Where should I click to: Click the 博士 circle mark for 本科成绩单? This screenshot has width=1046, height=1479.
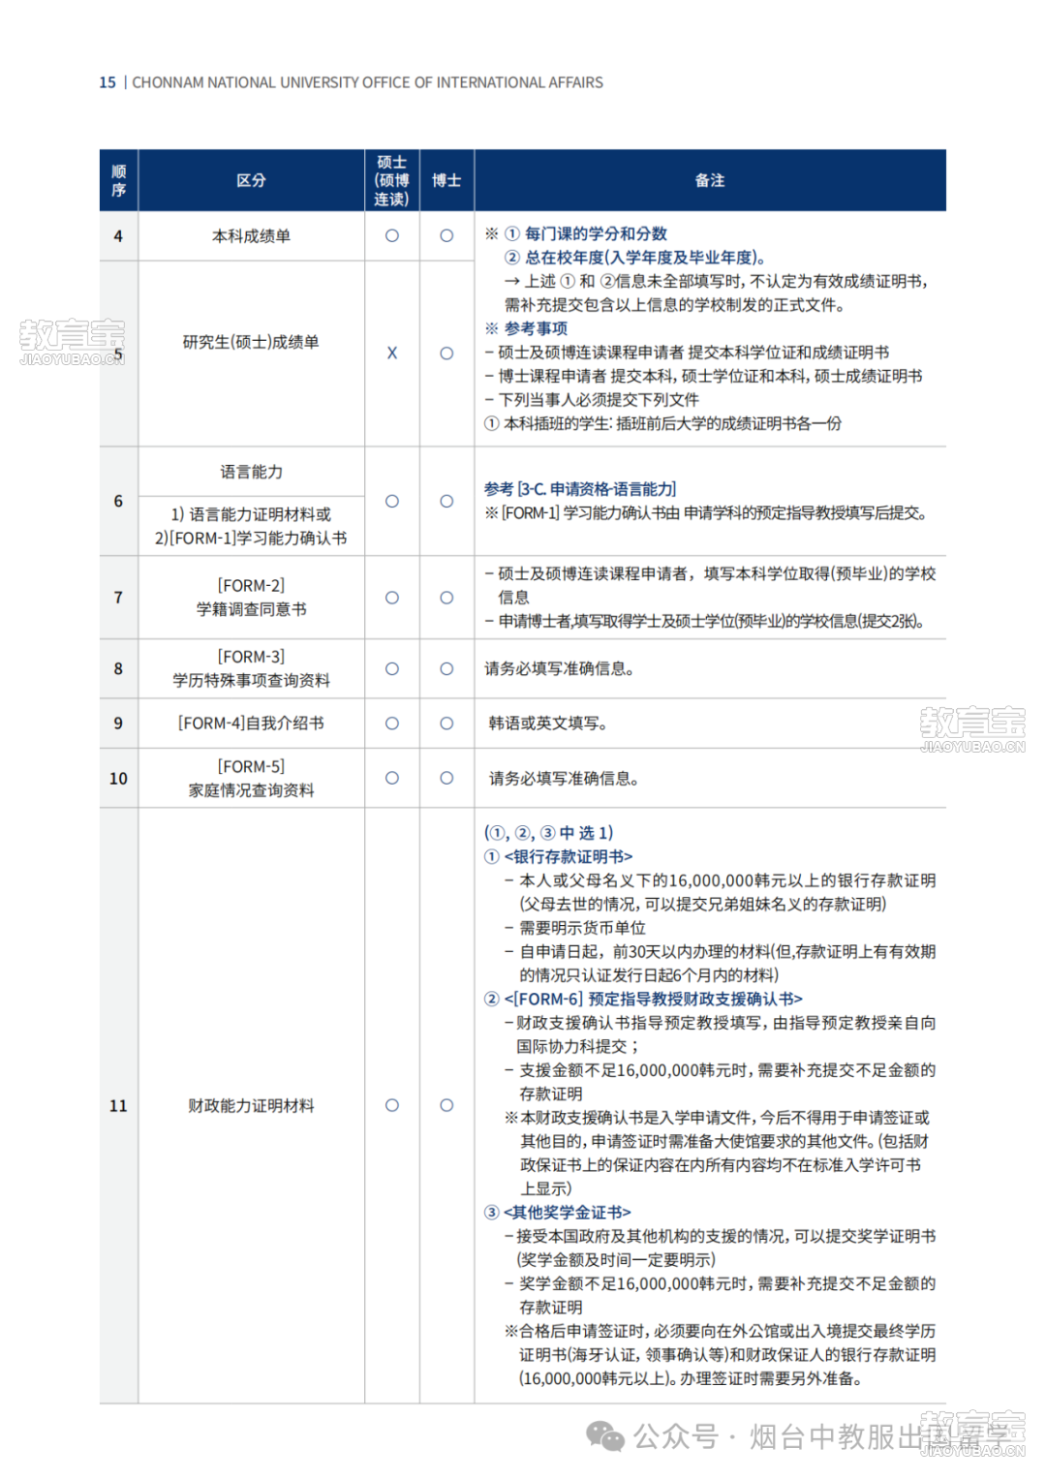pyautogui.click(x=446, y=236)
